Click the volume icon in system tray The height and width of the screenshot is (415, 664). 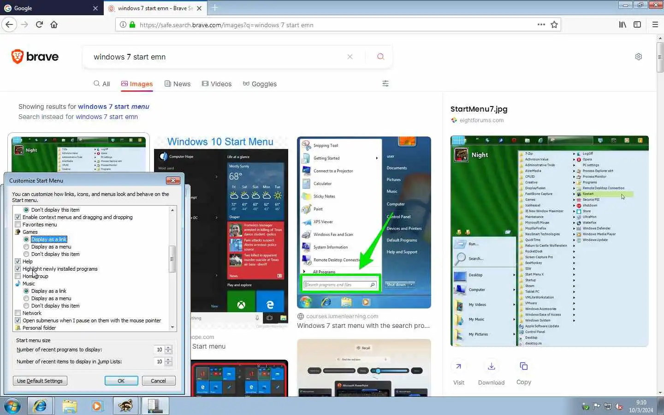pyautogui.click(x=619, y=407)
